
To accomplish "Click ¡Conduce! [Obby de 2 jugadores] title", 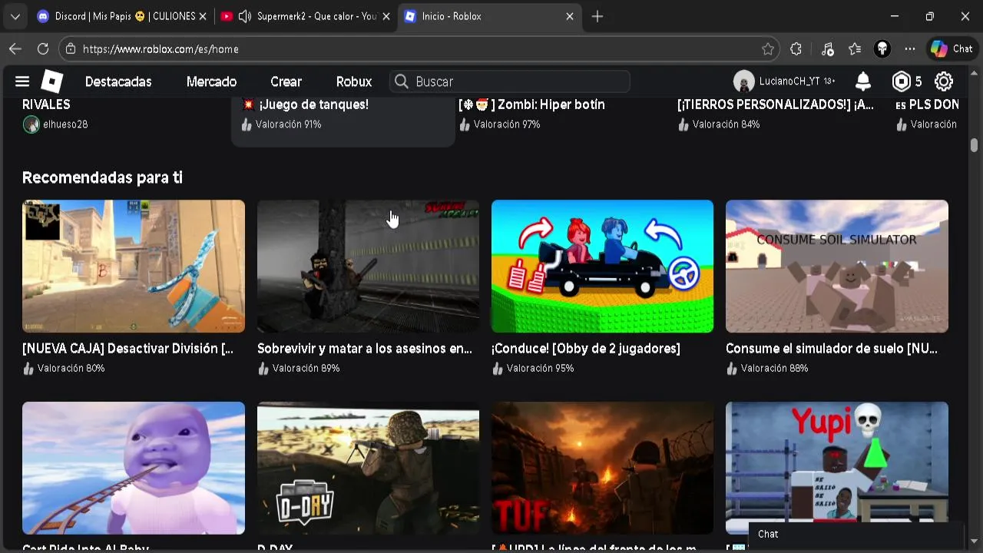I will pos(586,349).
